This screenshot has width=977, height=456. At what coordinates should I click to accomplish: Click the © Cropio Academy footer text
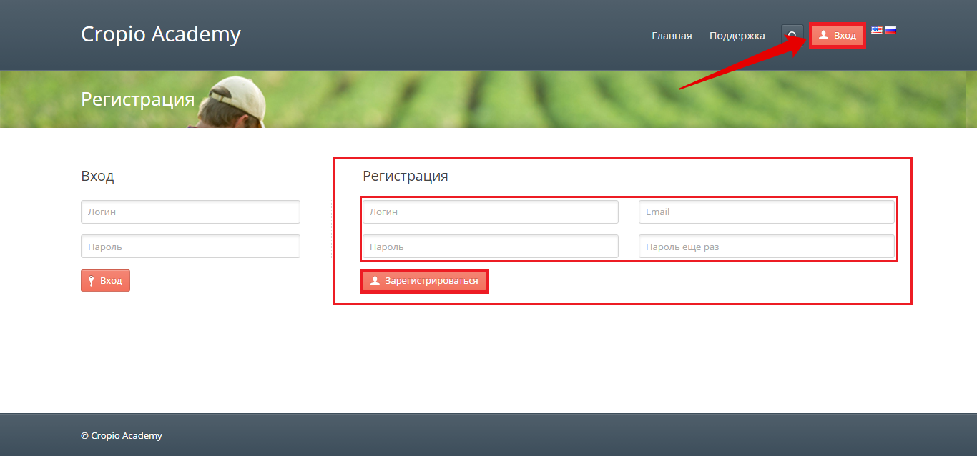tap(122, 435)
